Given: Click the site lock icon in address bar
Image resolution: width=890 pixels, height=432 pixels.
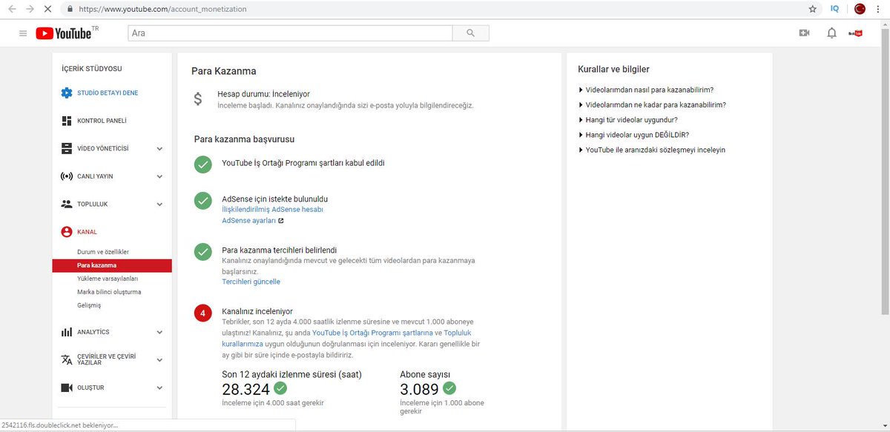Looking at the screenshot, I should pyautogui.click(x=70, y=9).
